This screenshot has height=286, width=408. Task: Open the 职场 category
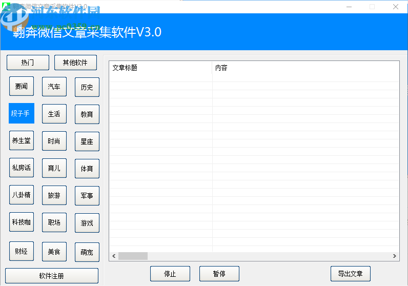tap(54, 222)
